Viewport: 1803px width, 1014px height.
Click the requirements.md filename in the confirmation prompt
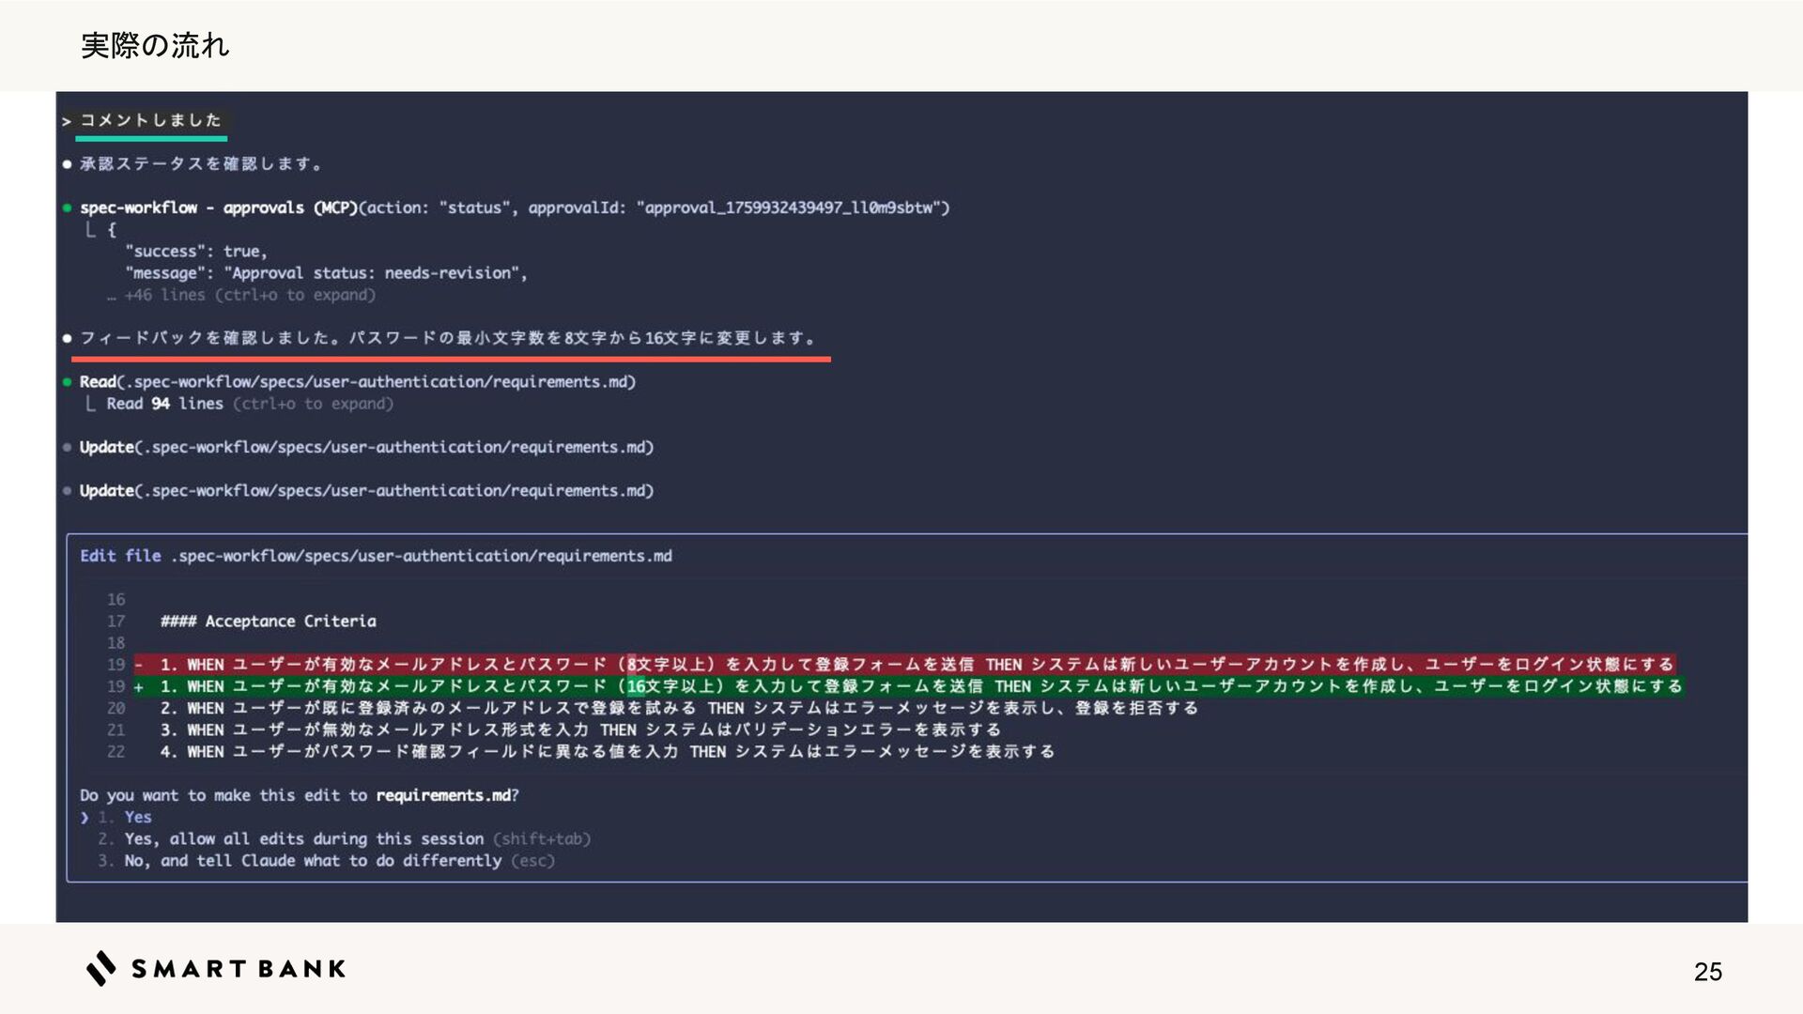443,795
